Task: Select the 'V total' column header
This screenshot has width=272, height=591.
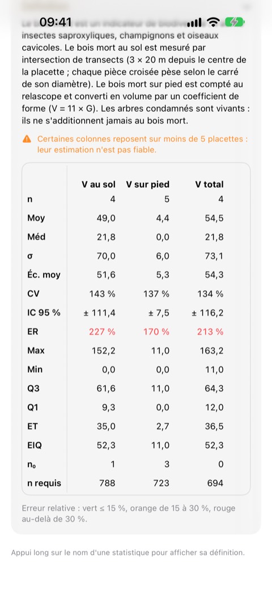Action: (209, 184)
